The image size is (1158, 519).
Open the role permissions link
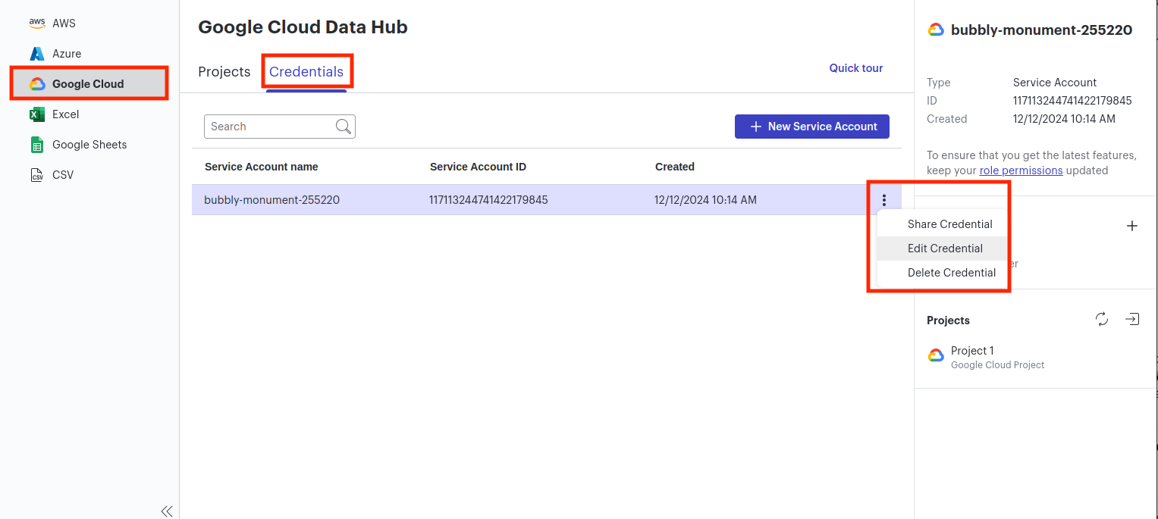click(x=1021, y=170)
